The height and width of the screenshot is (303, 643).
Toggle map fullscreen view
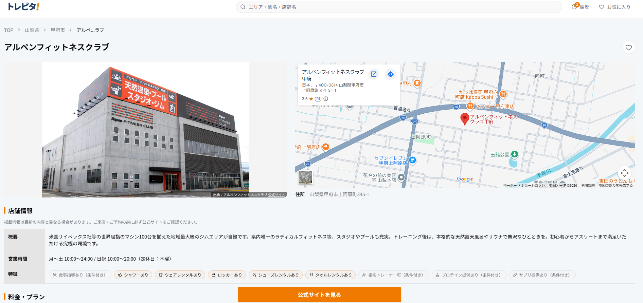click(x=624, y=173)
